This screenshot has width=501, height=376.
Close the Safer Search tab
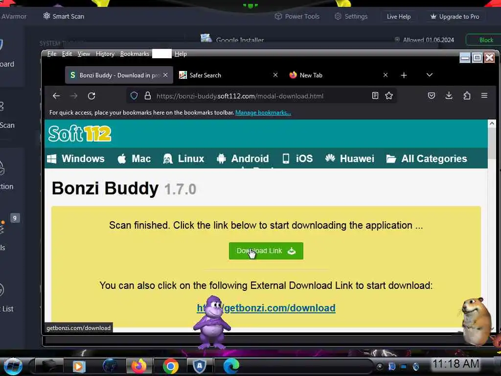coord(275,75)
